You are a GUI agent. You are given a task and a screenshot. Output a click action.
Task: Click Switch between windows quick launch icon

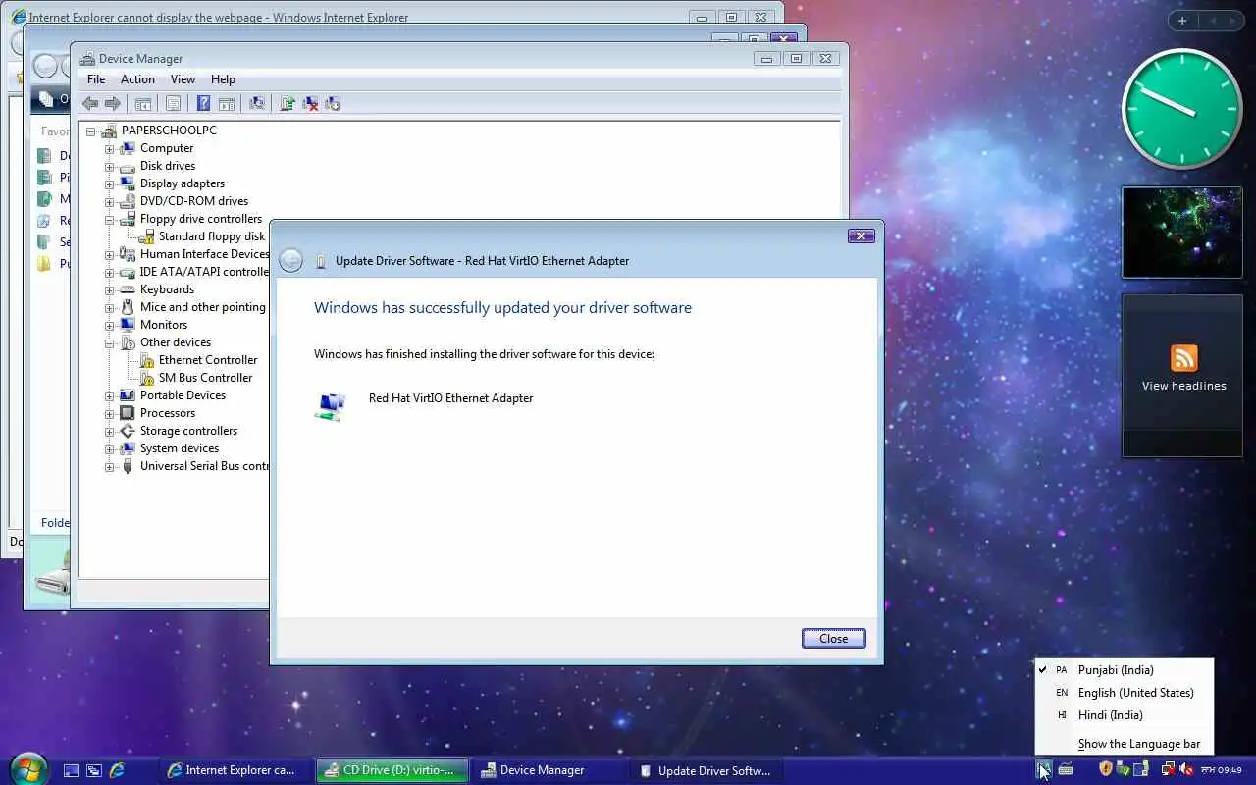94,770
